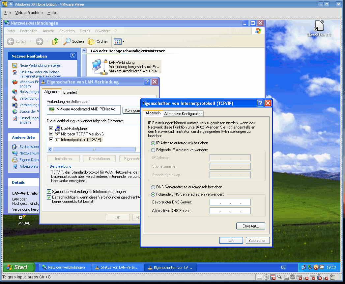Viewport: 345px width, 284px height.
Task: Switch to Erweitert tab in LAN-Verbindung properties
Action: (70, 92)
